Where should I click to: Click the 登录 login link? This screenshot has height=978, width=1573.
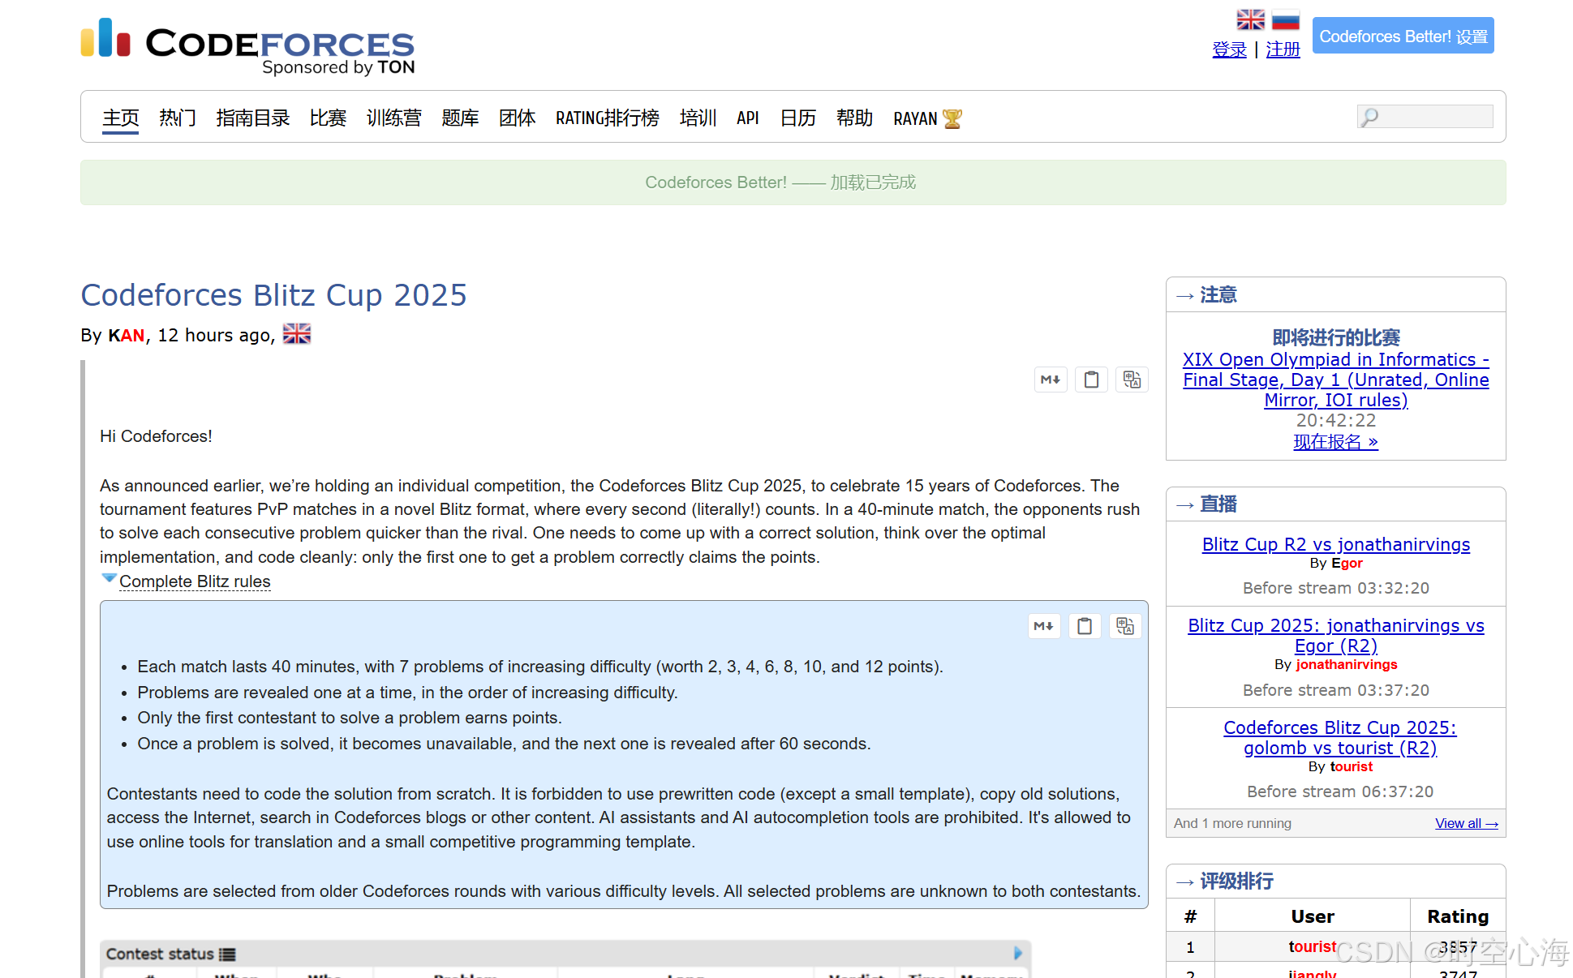pyautogui.click(x=1229, y=50)
